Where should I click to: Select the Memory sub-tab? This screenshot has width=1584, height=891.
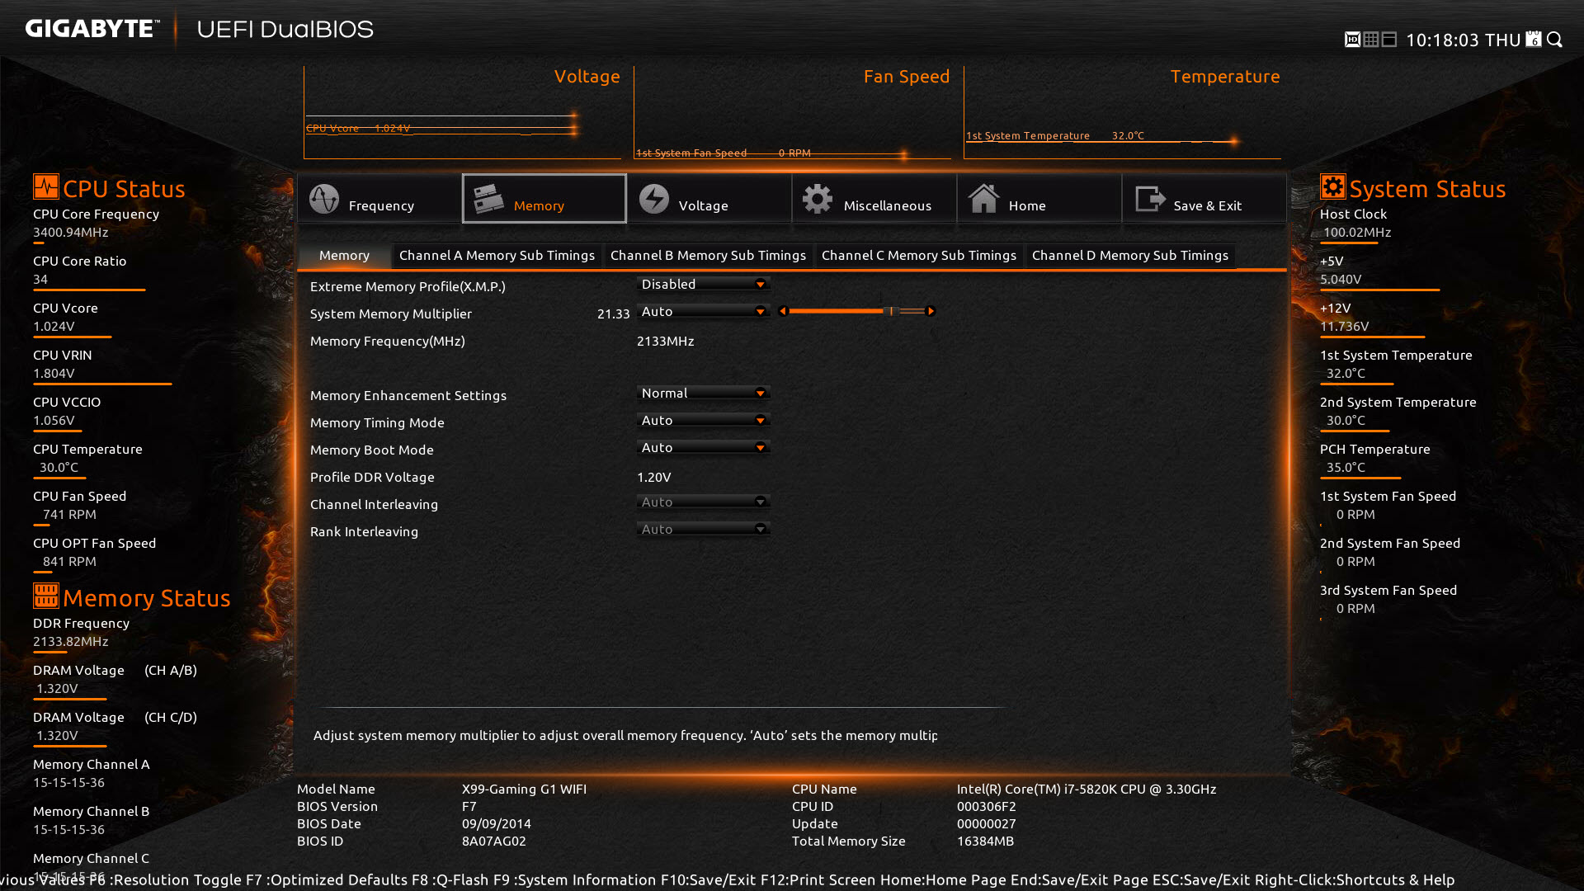tap(344, 256)
